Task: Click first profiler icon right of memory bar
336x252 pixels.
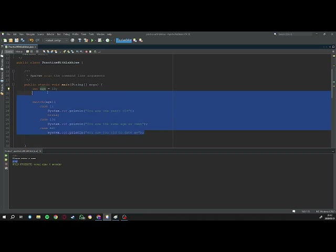Action: 135,40
